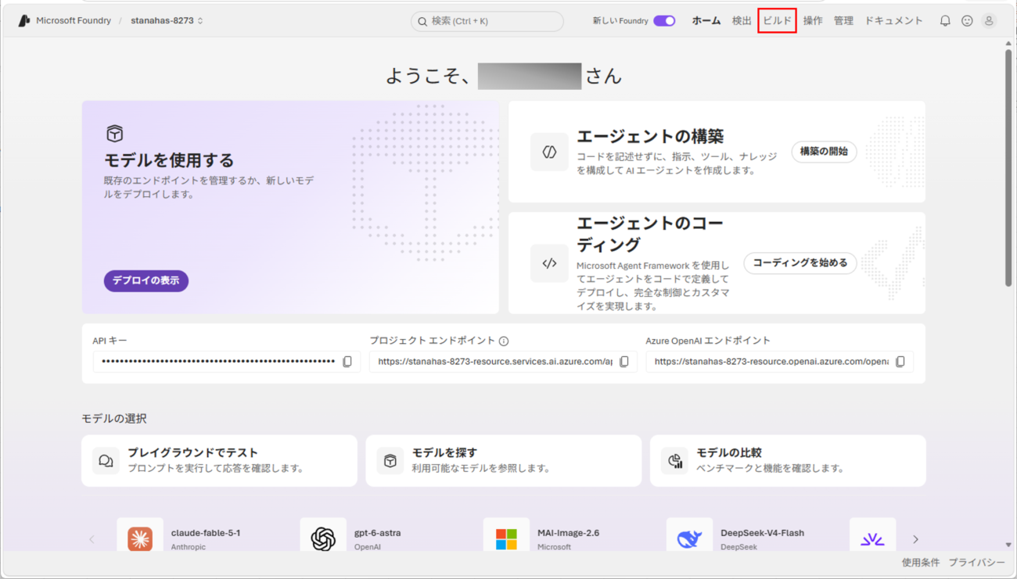This screenshot has height=579, width=1017.
Task: Open the notifications bell icon
Action: click(x=945, y=21)
